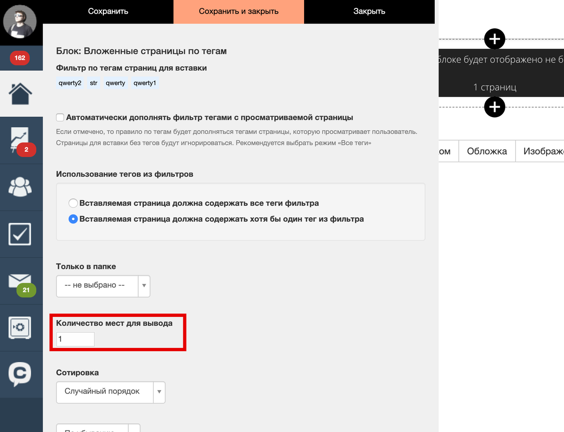Click the qwerty1 tag
The width and height of the screenshot is (564, 432).
tap(145, 83)
